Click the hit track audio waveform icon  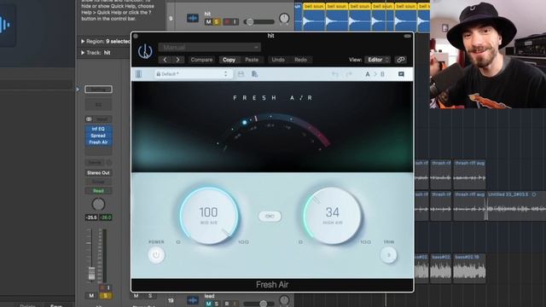click(x=193, y=18)
